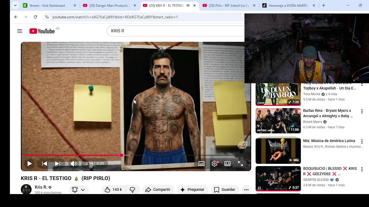Open options menu for BOQUISUCIO video
Image resolution: width=369 pixels, height=207 pixels.
click(362, 169)
